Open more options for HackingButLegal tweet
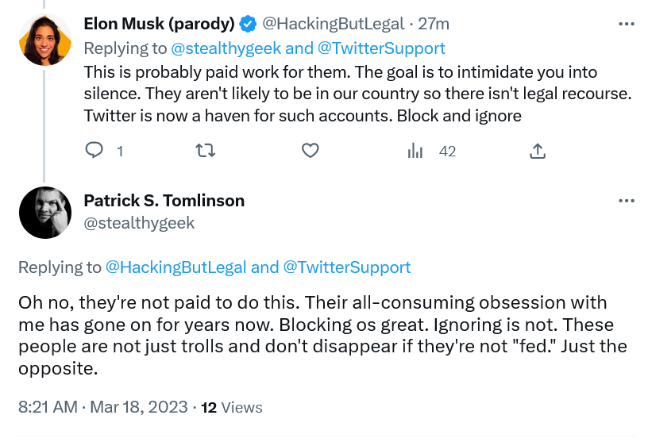 (627, 24)
